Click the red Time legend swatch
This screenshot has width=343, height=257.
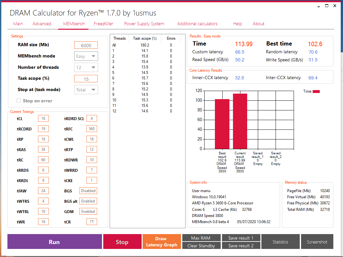[316, 91]
